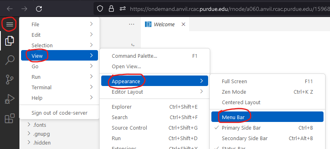The image size is (330, 149).
Task: Click the site permissions icon in address bar
Action: click(123, 8)
